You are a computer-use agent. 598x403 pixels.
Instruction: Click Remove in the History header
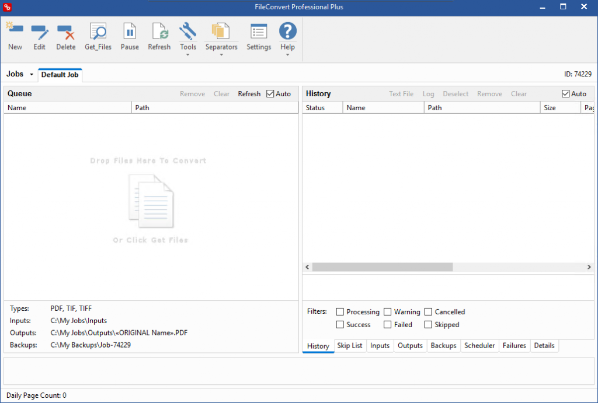point(490,94)
